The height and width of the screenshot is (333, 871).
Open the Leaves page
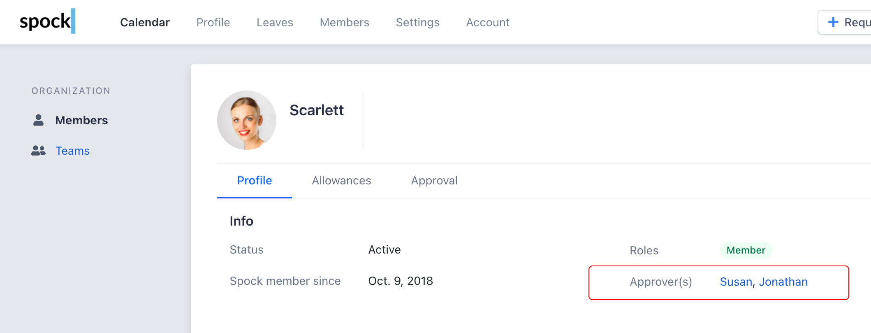[x=275, y=22]
